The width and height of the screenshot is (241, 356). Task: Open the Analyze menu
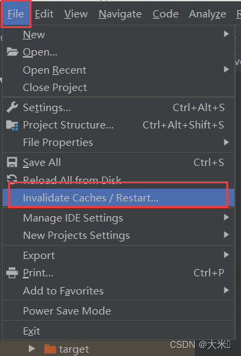[208, 14]
